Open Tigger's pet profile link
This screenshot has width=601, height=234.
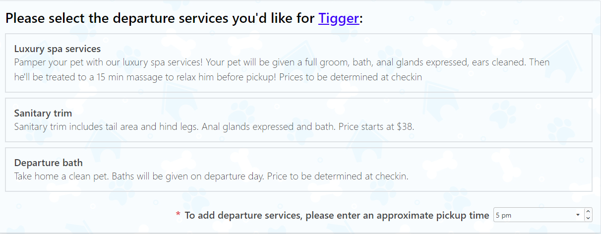click(339, 18)
